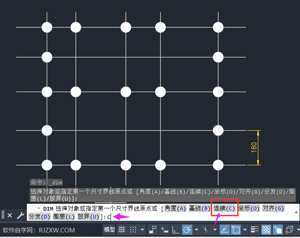Toggle lineweight display icon
This screenshot has width=300, height=238.
click(254, 229)
